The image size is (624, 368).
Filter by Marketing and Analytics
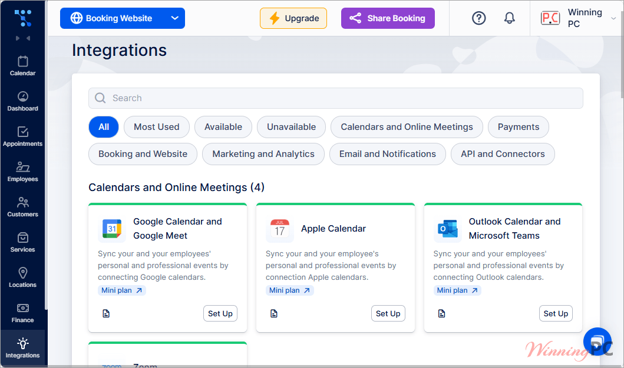pyautogui.click(x=263, y=154)
